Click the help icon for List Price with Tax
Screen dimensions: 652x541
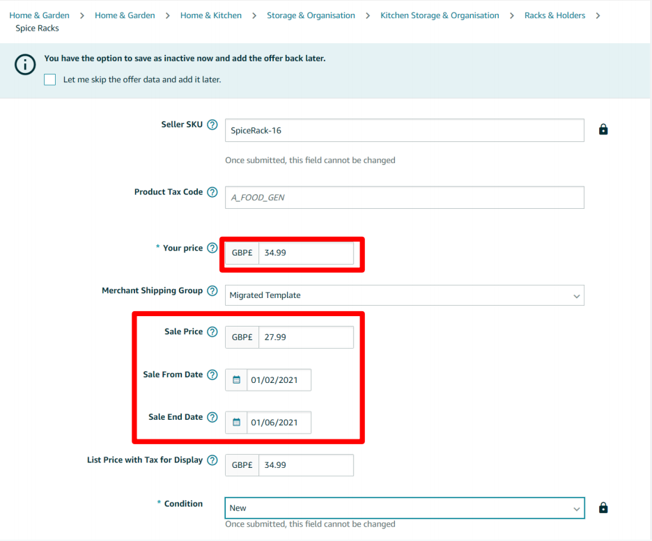pyautogui.click(x=212, y=460)
